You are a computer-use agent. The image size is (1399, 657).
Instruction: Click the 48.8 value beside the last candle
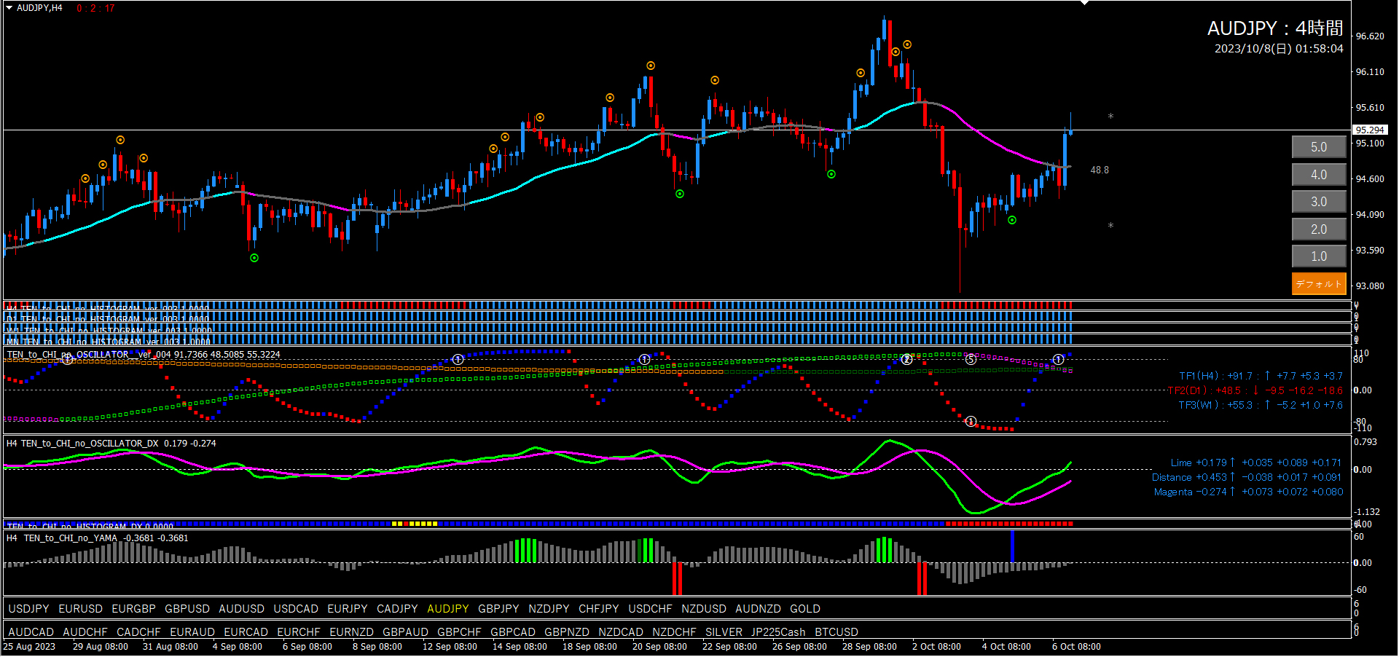tap(1100, 170)
